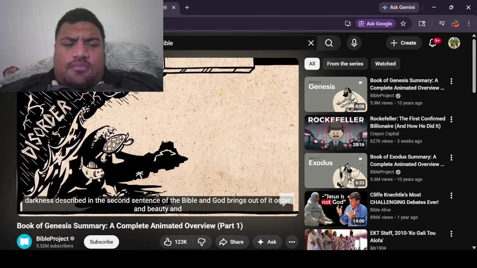The height and width of the screenshot is (268, 477).
Task: Open options for Book of Genesis Summary
Action: (451, 81)
